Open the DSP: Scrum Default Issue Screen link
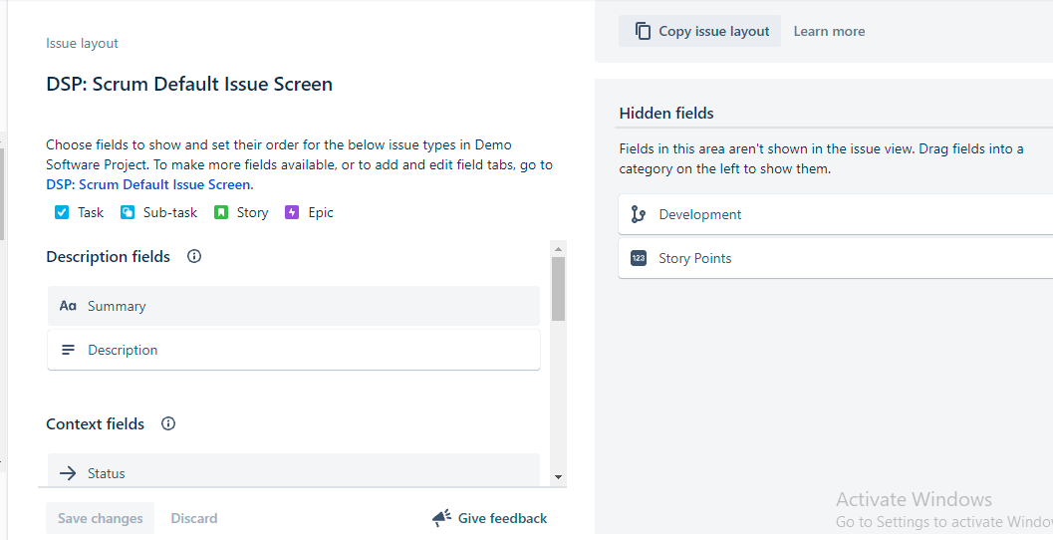 [148, 184]
